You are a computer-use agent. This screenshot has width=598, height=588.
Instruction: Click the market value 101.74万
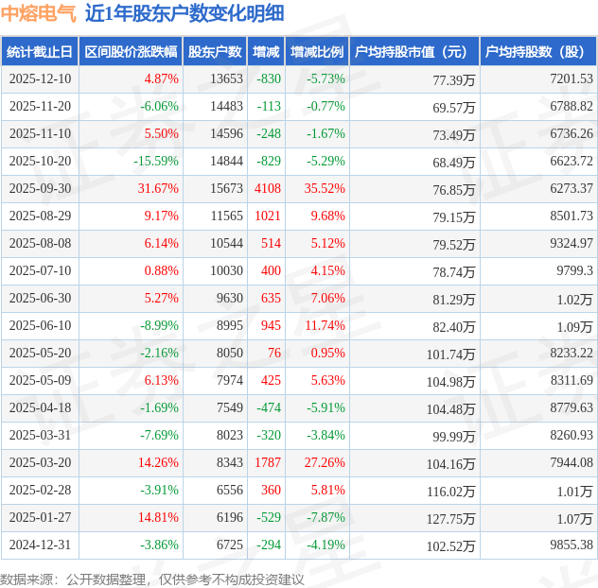tap(450, 355)
